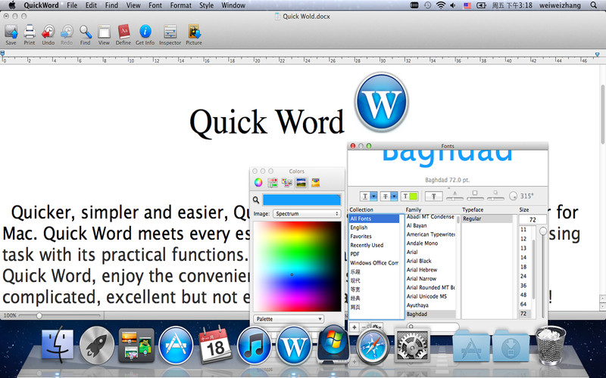Viewport: 606px width, 378px height.
Task: Open the Style menu
Action: pos(206,5)
